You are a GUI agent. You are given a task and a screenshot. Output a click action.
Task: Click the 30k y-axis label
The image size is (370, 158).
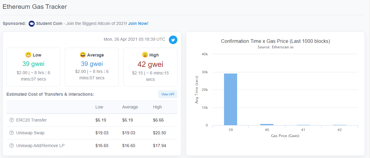(205, 72)
